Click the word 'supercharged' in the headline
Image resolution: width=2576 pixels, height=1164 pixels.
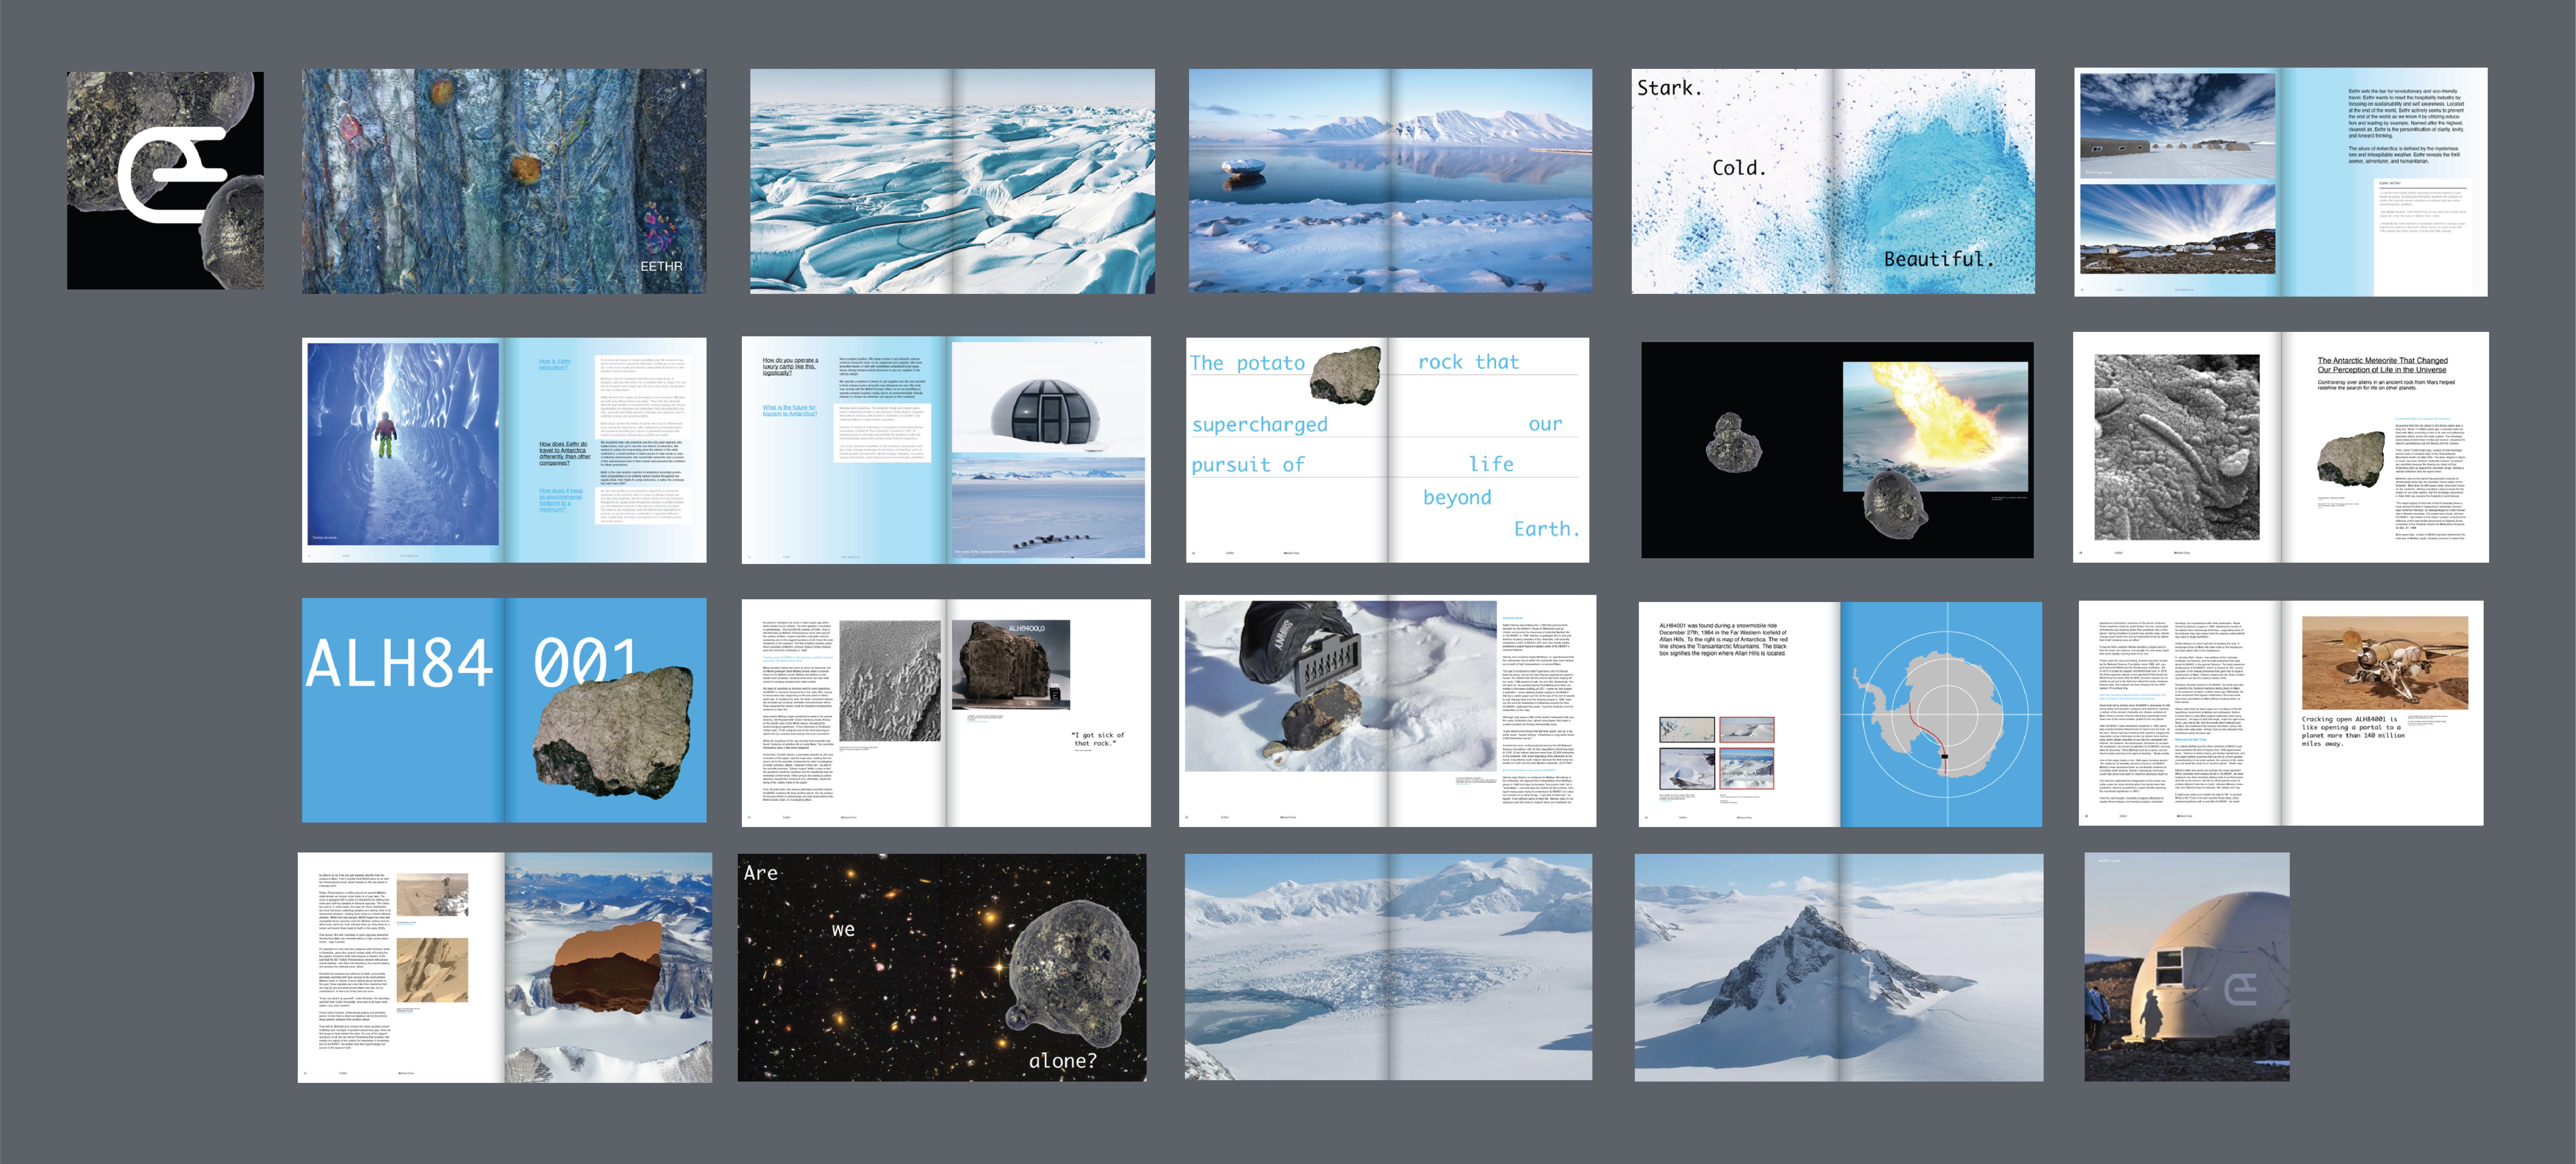pyautogui.click(x=1260, y=425)
